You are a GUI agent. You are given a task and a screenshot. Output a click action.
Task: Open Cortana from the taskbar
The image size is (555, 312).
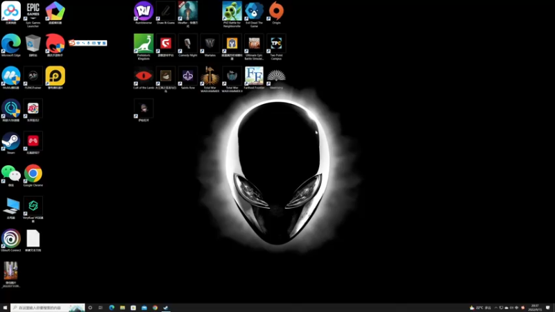click(90, 308)
